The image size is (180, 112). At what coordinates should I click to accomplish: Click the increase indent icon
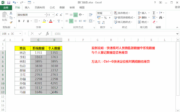click(85, 21)
